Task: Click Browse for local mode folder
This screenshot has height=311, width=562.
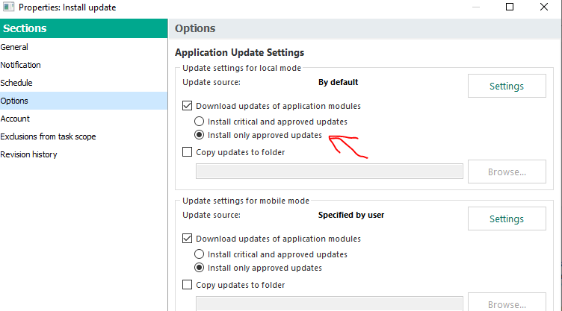Action: pos(507,172)
